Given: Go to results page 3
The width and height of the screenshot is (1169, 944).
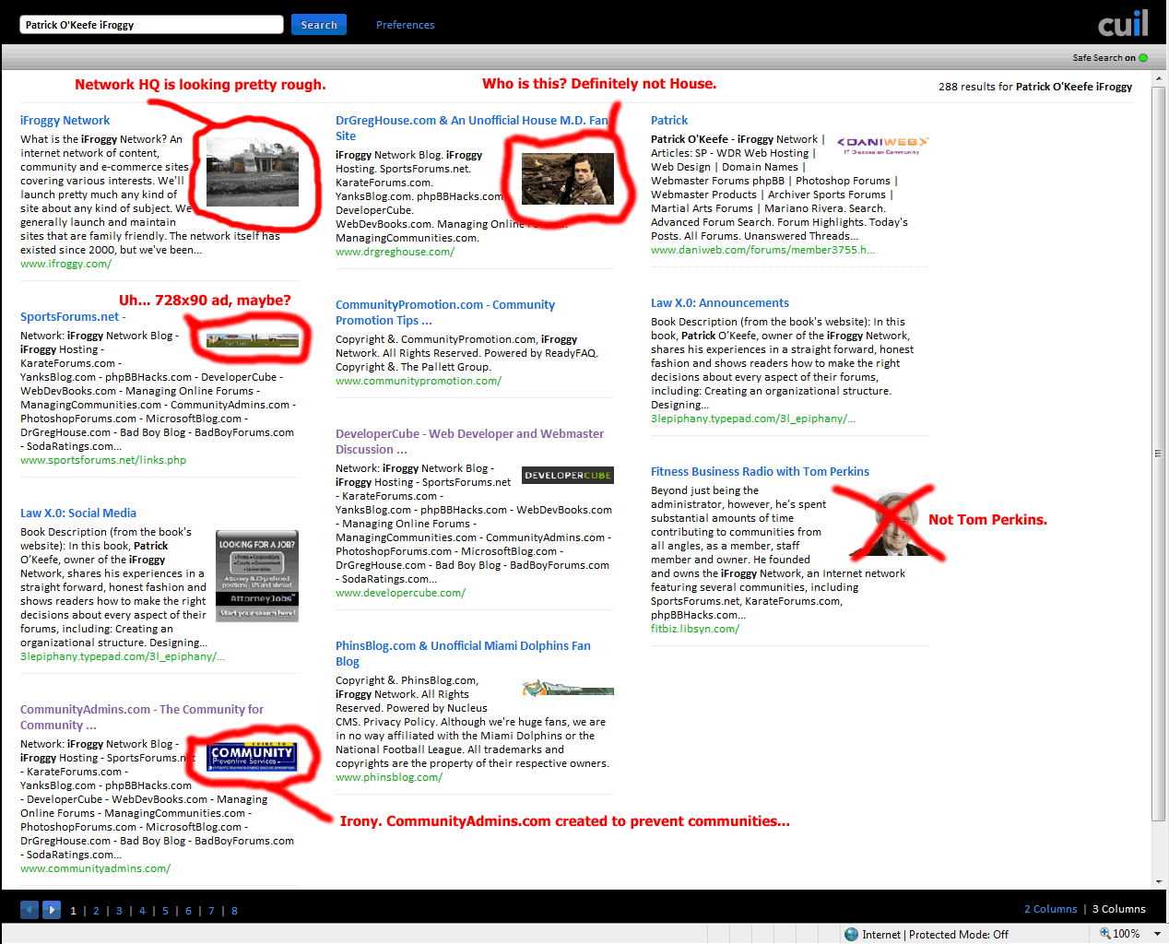Looking at the screenshot, I should pyautogui.click(x=119, y=911).
